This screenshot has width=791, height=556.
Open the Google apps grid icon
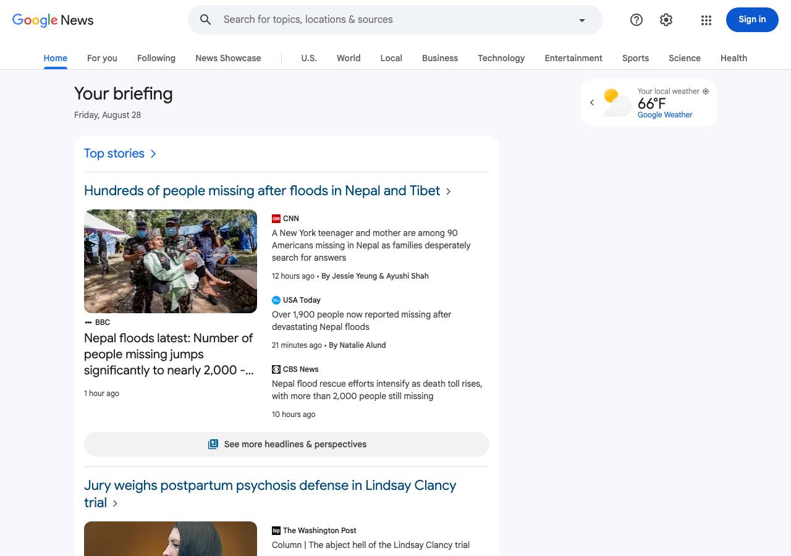click(706, 20)
